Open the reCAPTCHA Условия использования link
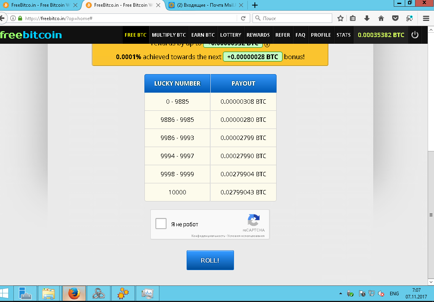Image resolution: width=434 pixels, height=302 pixels. 246,236
